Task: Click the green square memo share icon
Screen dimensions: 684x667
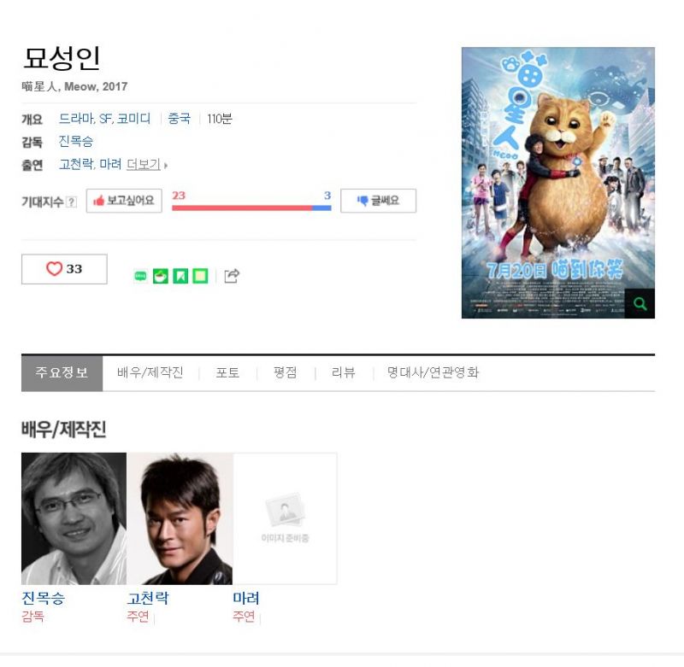Action: point(200,276)
